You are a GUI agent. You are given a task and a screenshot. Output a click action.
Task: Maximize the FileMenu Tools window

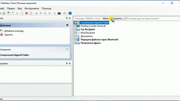(172, 3)
